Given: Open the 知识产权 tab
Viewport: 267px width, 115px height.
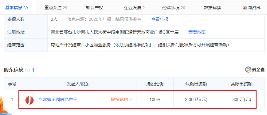Looking at the screenshot, I should [94, 8].
